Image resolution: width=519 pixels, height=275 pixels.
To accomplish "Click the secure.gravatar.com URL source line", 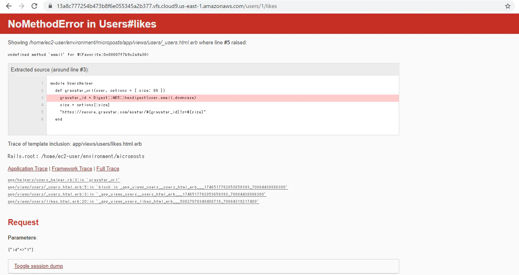I will tap(133, 112).
